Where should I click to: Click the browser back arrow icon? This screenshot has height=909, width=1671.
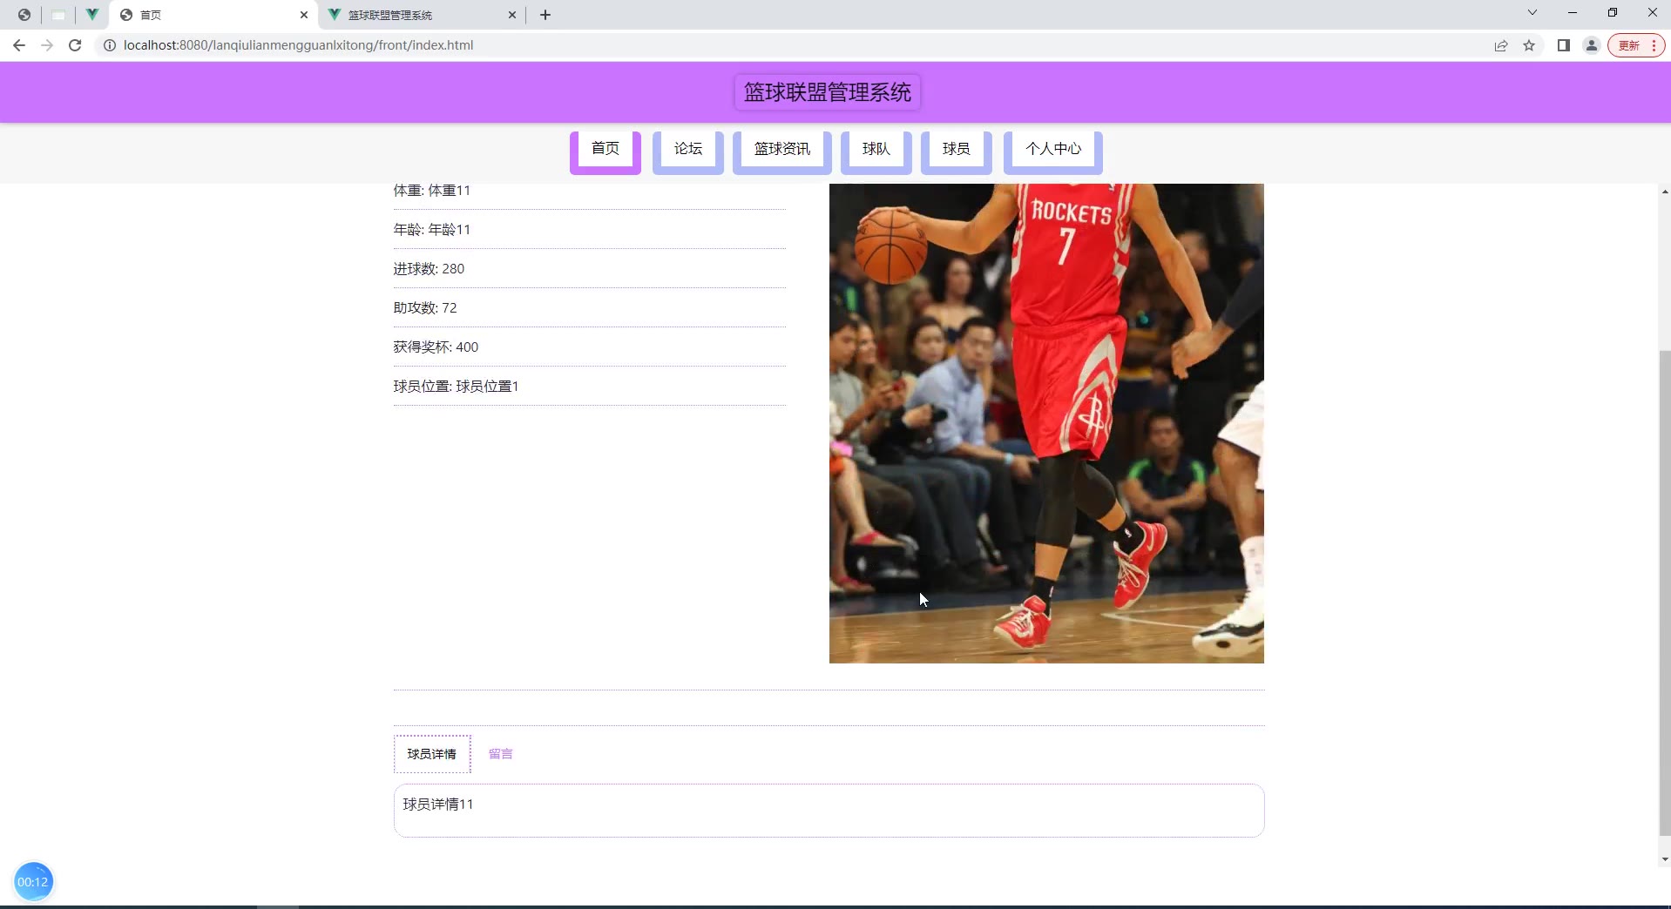19,45
